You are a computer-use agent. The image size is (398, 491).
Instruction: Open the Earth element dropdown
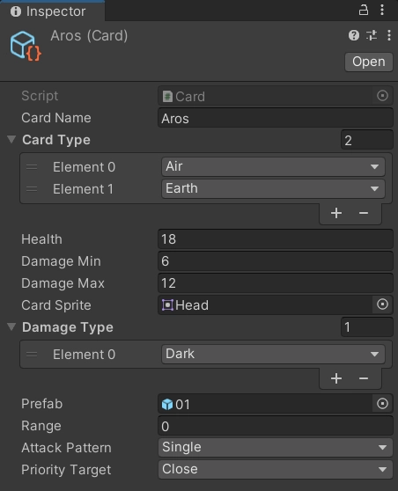[x=273, y=188]
